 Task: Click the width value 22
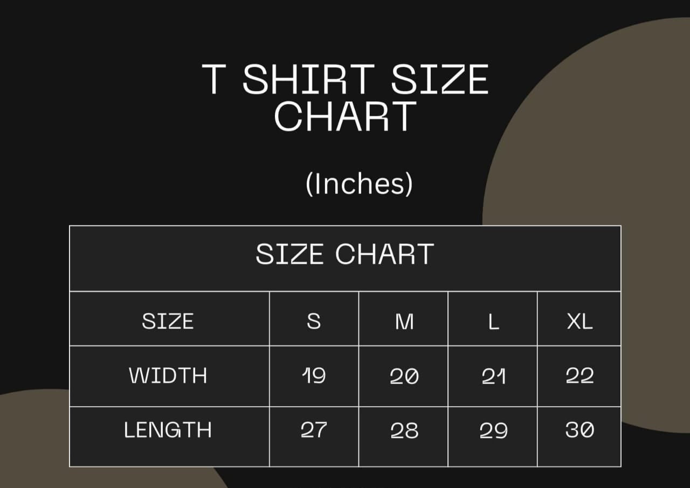pyautogui.click(x=579, y=376)
